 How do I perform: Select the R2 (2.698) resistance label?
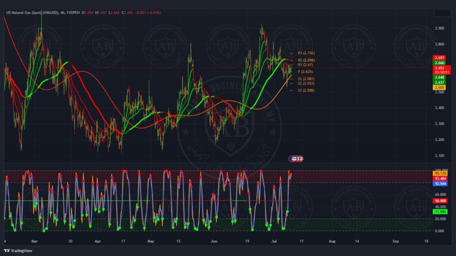pyautogui.click(x=306, y=60)
